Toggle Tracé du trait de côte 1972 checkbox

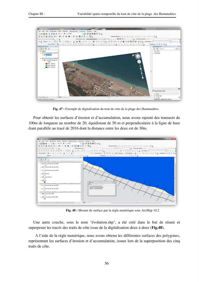[43, 167]
